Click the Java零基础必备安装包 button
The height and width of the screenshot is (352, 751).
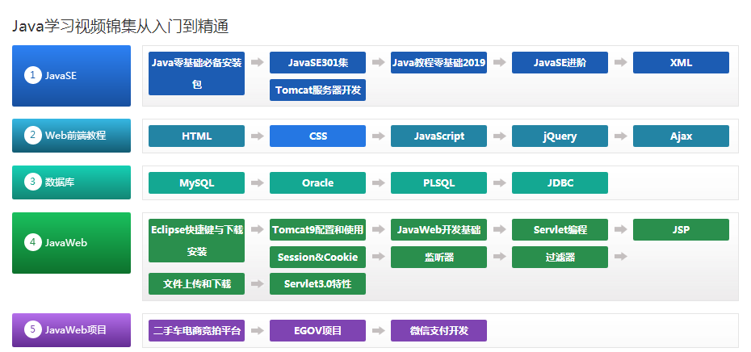click(x=196, y=73)
